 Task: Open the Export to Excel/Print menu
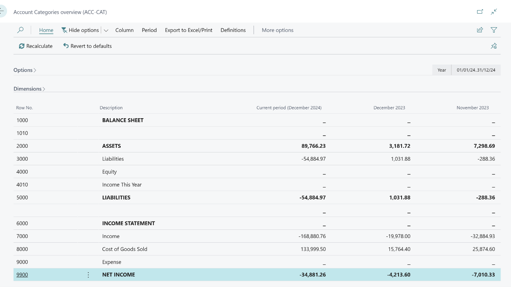click(x=189, y=30)
